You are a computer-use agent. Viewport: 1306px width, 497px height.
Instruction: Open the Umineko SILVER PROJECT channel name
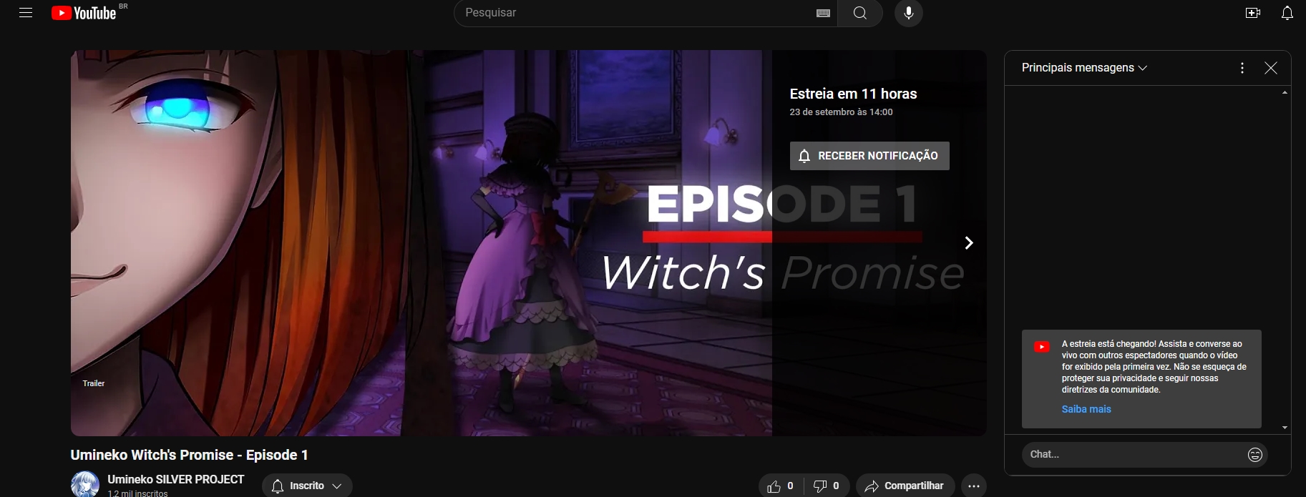(x=176, y=479)
